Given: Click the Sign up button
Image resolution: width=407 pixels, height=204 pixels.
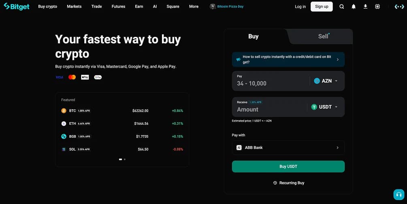Looking at the screenshot, I should 322,6.
